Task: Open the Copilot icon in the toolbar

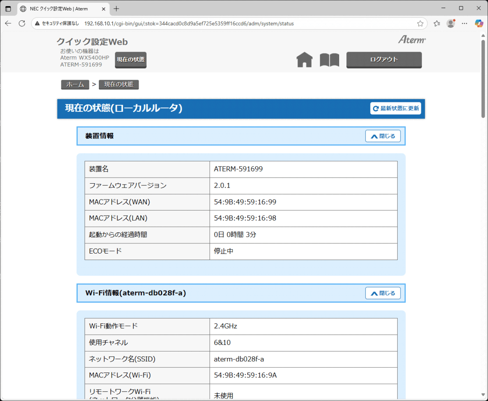Action: pyautogui.click(x=479, y=24)
